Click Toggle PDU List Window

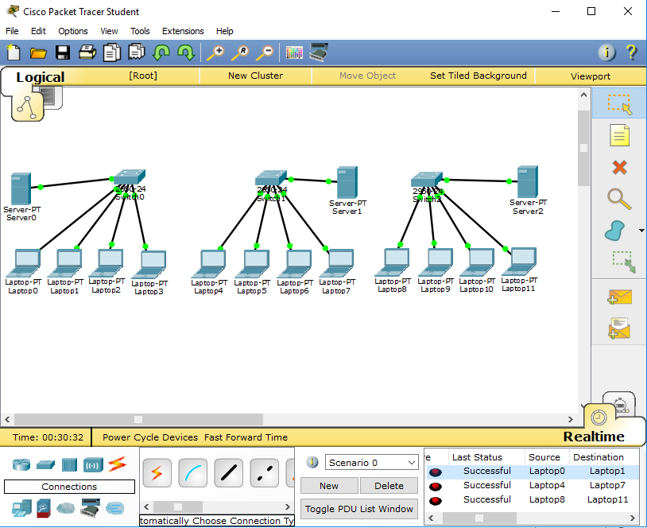(358, 509)
